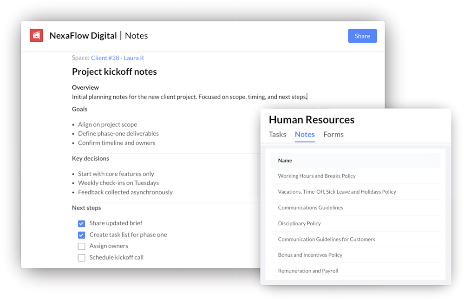This screenshot has width=464, height=300.
Task: Open the Vacations, Time-Off, Sick Leave policy
Action: tap(337, 192)
